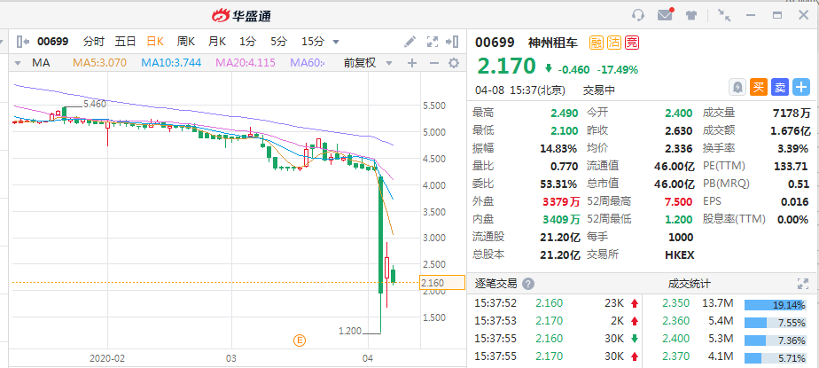
Task: Click the blue Sell (卖) button
Action: click(780, 87)
